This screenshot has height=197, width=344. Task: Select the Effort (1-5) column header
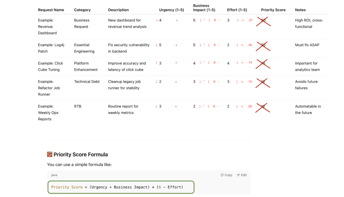(x=237, y=10)
